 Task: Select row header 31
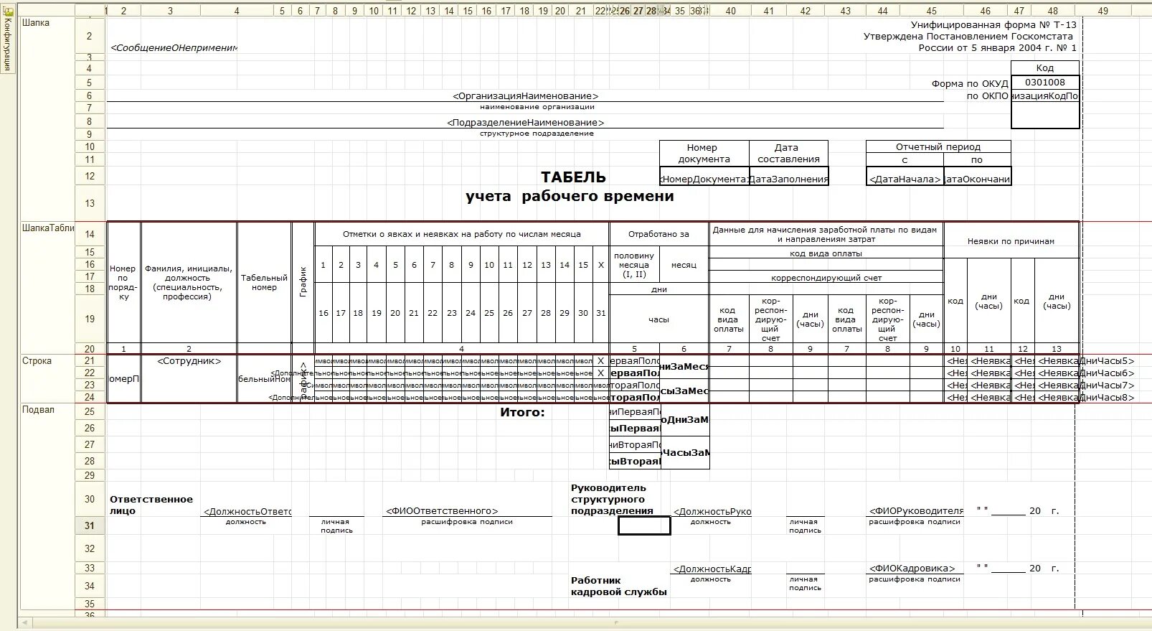pos(90,525)
